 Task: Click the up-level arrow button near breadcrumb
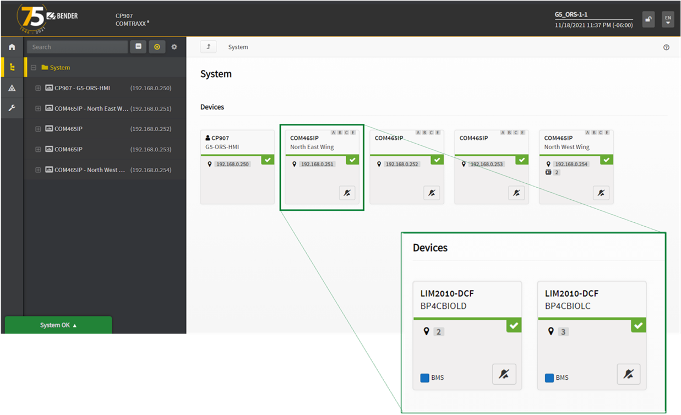pos(208,47)
